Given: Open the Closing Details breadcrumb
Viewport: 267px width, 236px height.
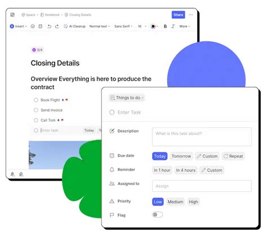Looking at the screenshot, I should point(78,15).
